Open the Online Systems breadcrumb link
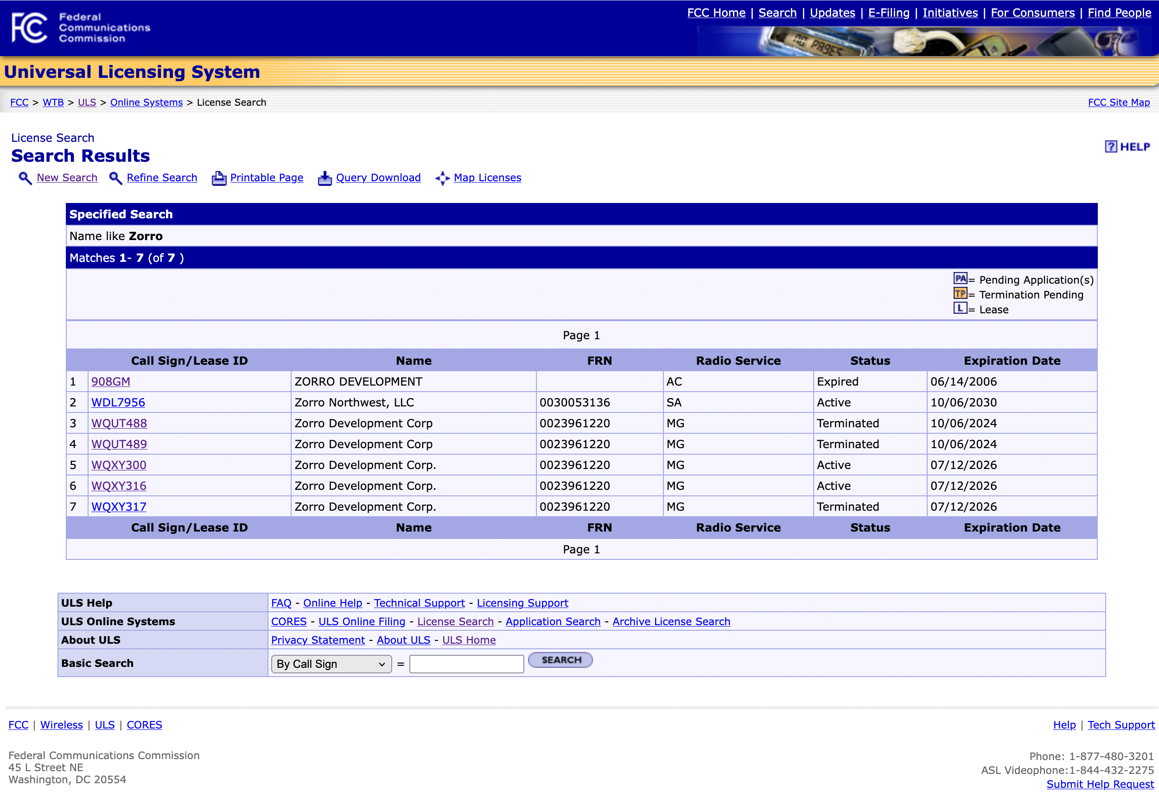The height and width of the screenshot is (811, 1159). coord(146,102)
